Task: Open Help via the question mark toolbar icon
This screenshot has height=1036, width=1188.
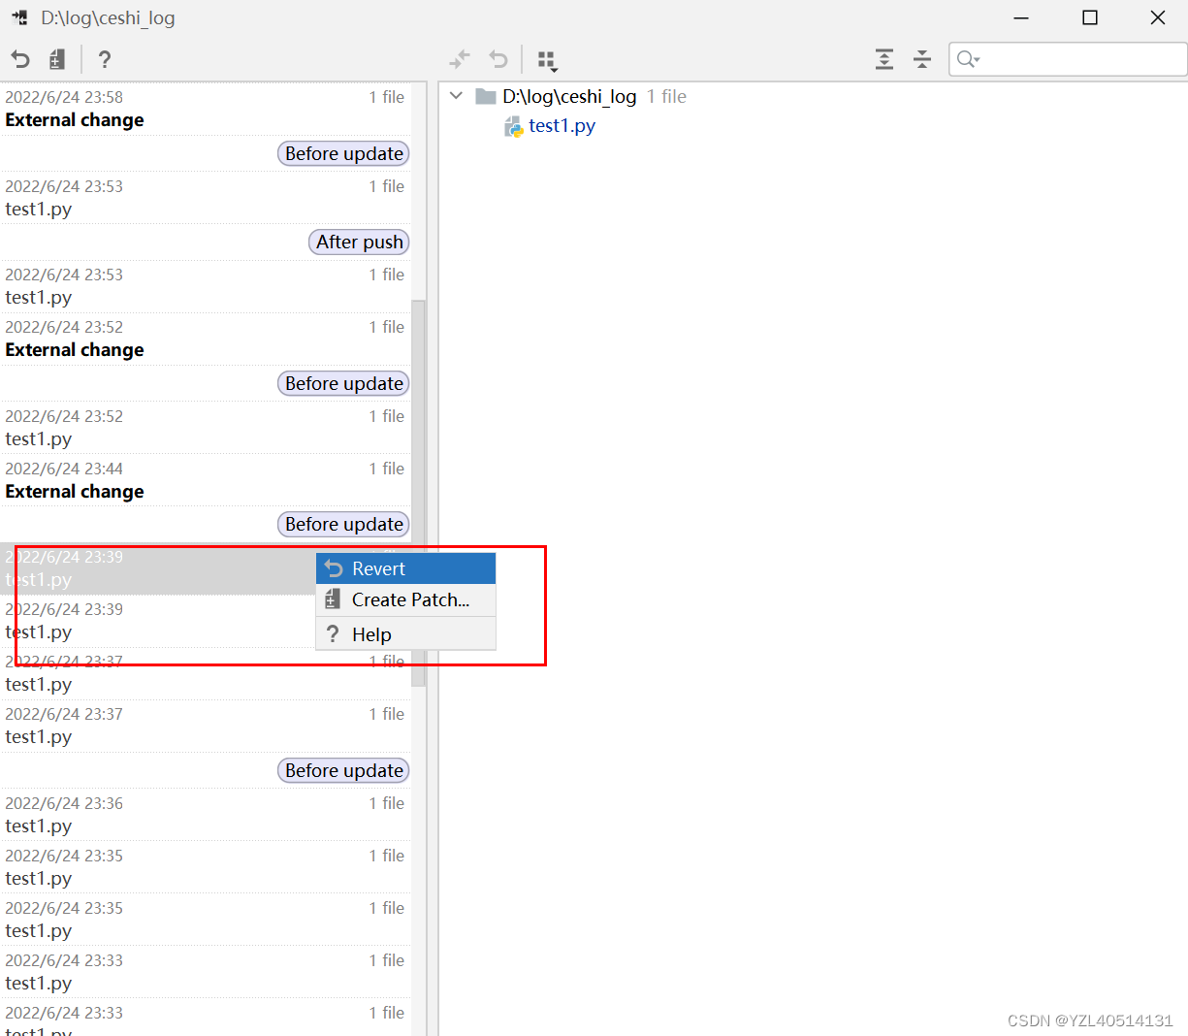Action: 105,60
